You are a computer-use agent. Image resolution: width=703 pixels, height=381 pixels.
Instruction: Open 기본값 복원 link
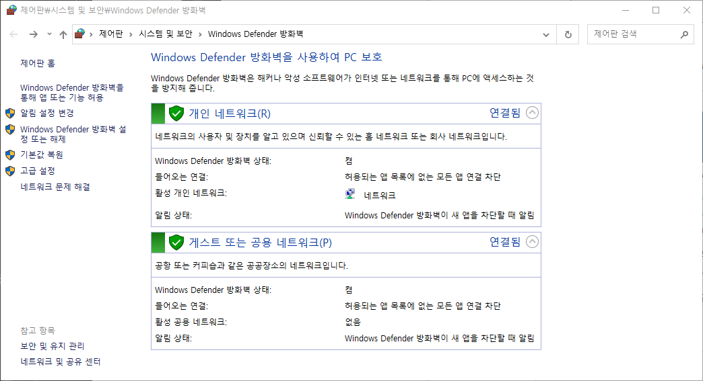pyautogui.click(x=42, y=155)
